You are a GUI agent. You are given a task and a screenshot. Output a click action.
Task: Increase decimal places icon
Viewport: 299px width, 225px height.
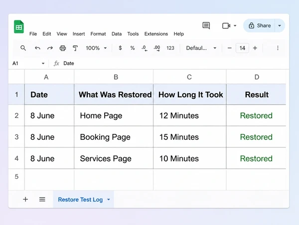pos(157,48)
